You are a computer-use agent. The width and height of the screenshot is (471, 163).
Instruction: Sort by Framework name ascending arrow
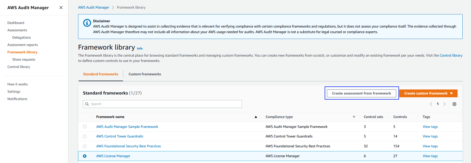click(256, 117)
